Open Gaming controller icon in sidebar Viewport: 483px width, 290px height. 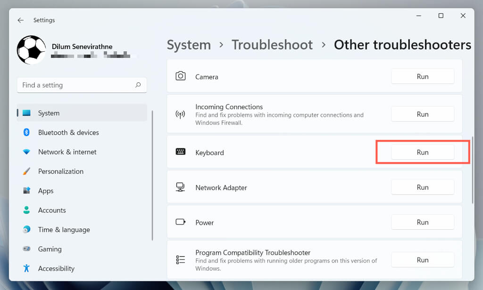(27, 249)
